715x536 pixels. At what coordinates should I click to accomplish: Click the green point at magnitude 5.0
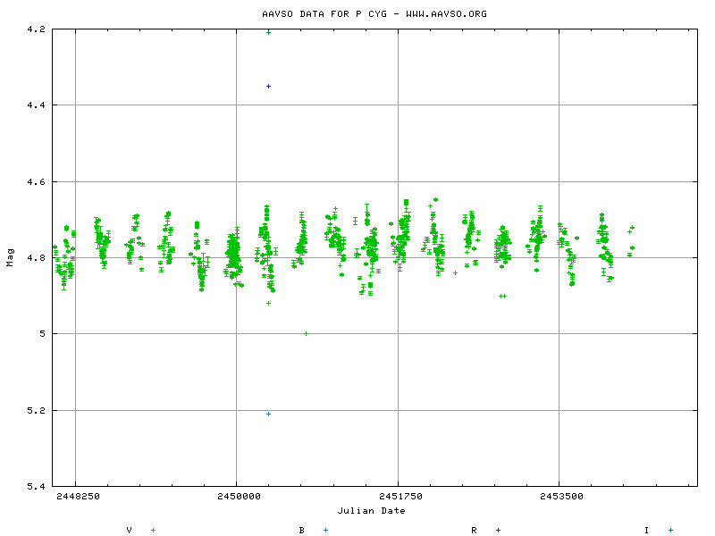pos(305,331)
